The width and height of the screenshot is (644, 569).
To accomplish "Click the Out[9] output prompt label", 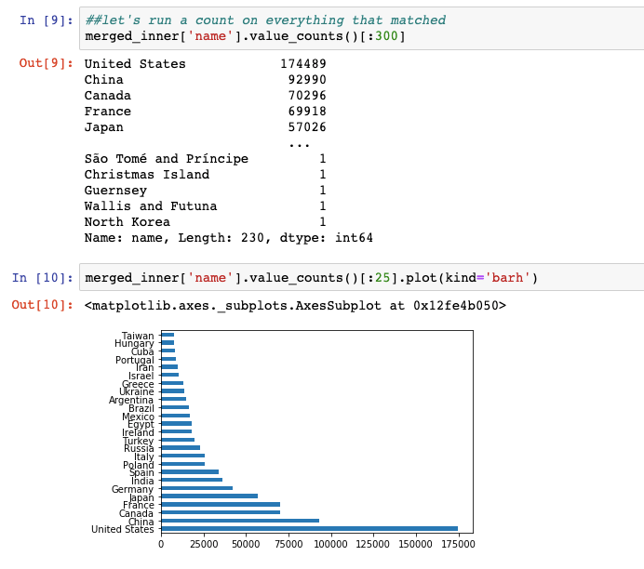I will (43, 64).
